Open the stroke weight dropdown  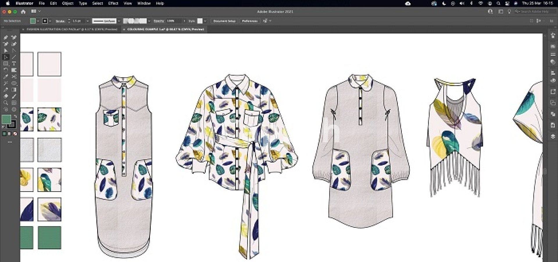[87, 21]
